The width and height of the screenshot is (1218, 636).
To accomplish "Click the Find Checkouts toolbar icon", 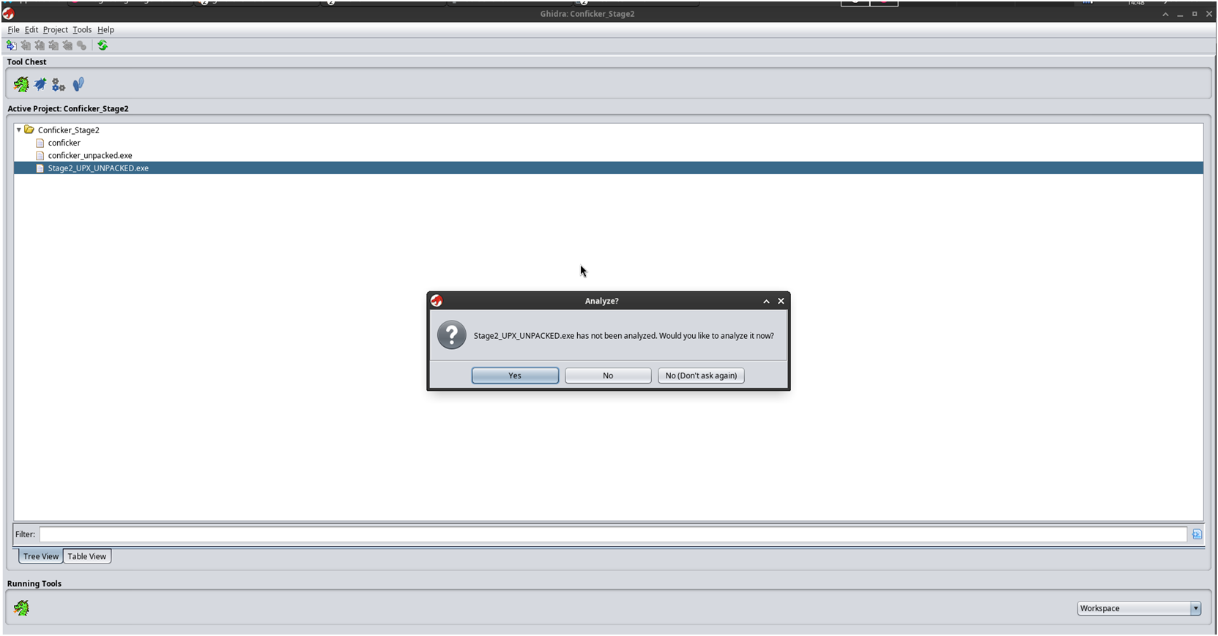I will click(x=81, y=45).
